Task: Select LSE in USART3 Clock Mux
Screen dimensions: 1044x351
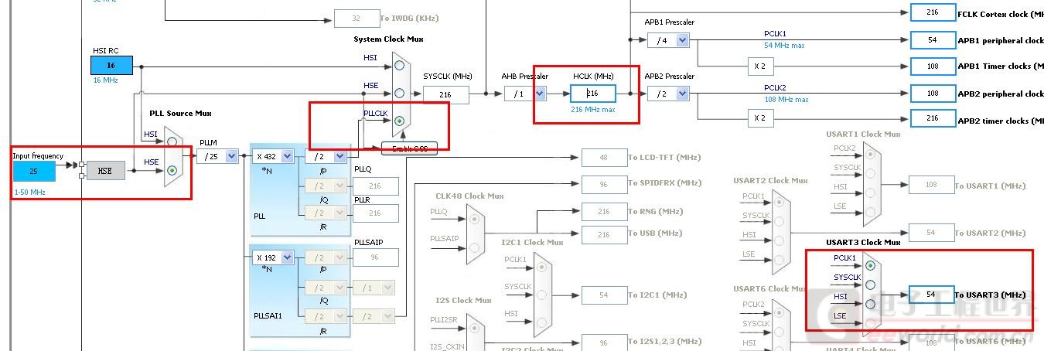Action: (x=870, y=323)
